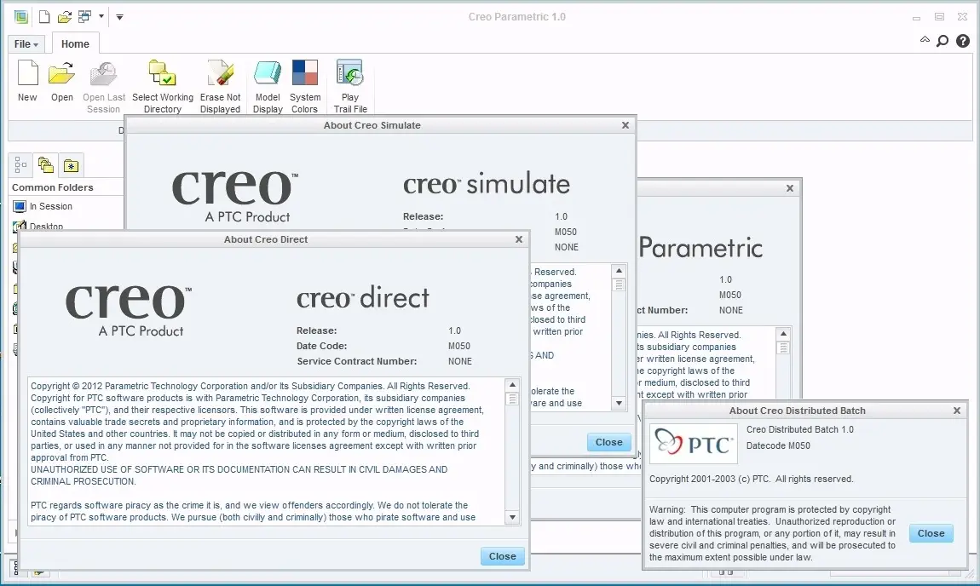Click the PTC logo in Distributed Batch dialog
This screenshot has width=980, height=586.
[x=694, y=444]
